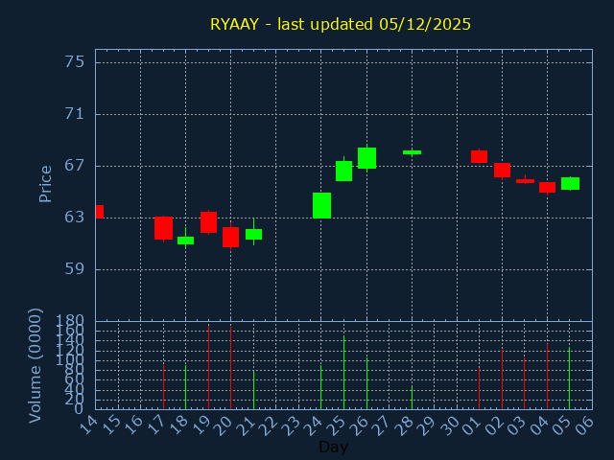Select the red candlestick for day 17
The image size is (614, 460).
[x=163, y=228]
